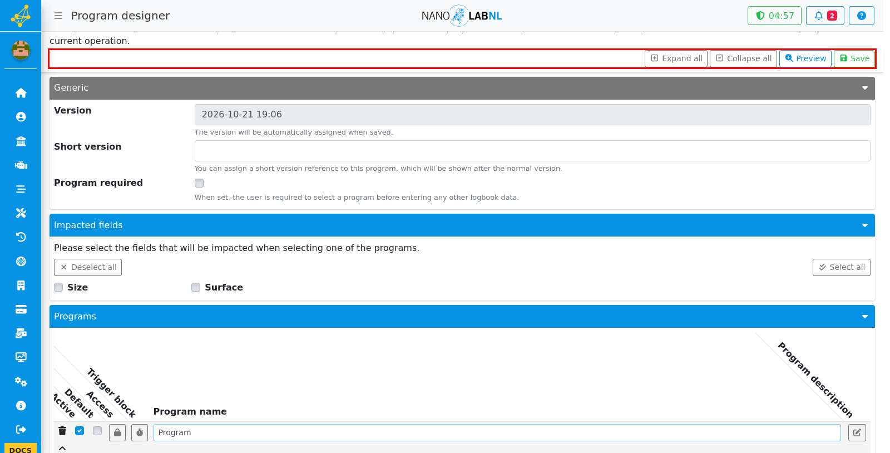
Task: Open the user avatar in sidebar
Action: tap(21, 51)
